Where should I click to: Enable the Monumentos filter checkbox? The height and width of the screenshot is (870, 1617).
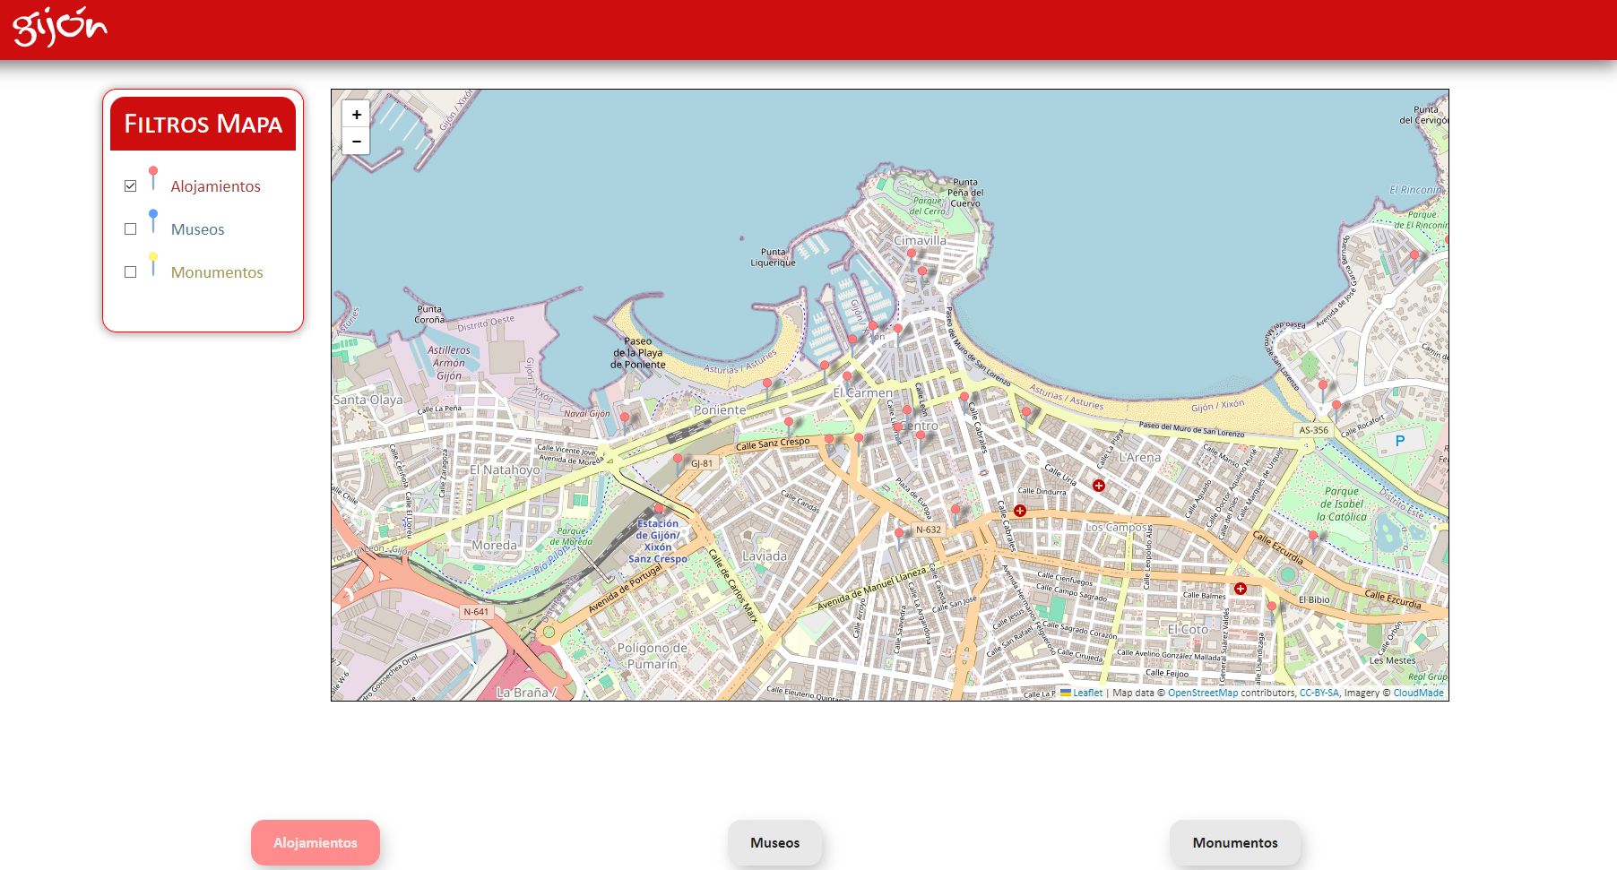click(x=131, y=272)
